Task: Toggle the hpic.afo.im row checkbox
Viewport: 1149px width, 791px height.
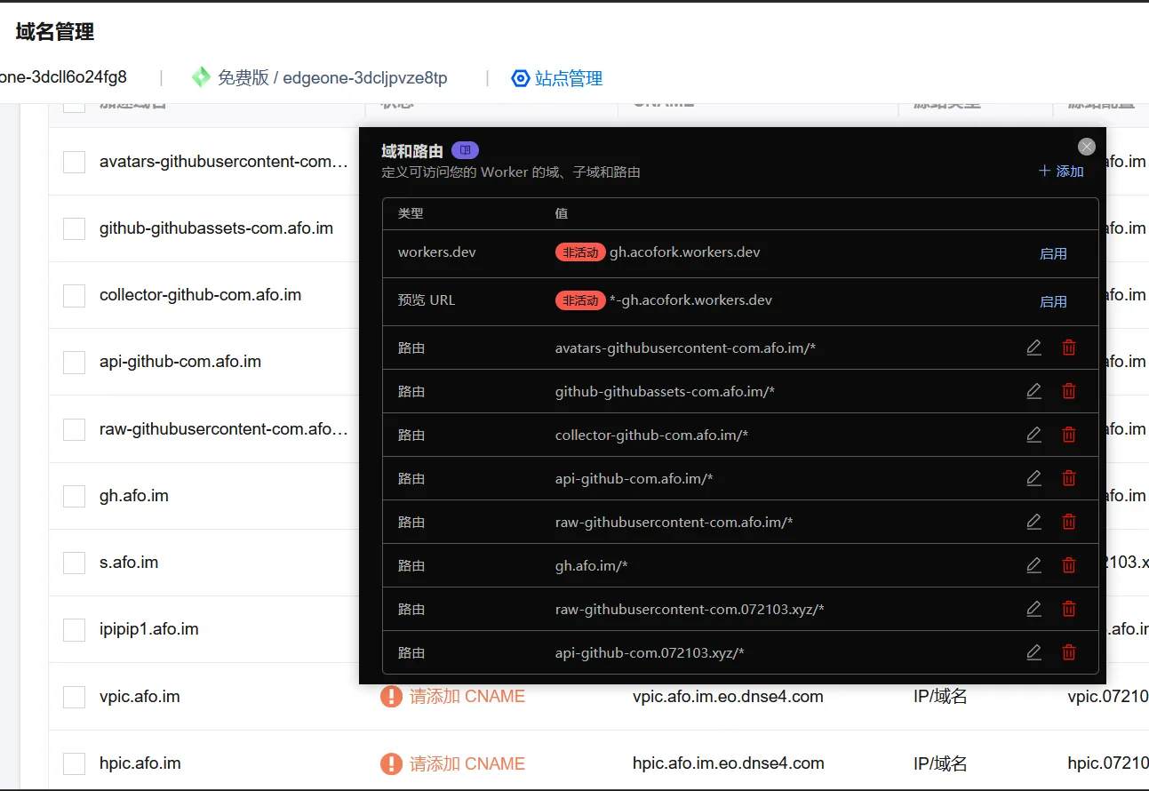Action: 74,763
